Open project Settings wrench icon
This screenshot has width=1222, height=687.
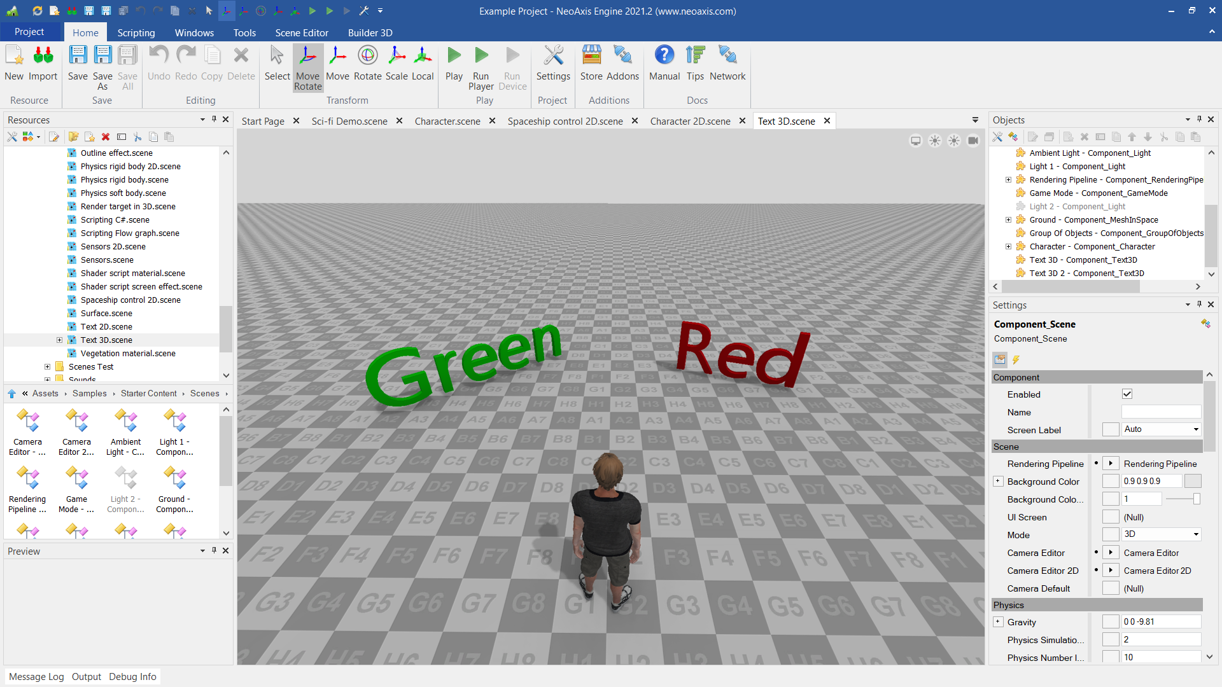pyautogui.click(x=552, y=62)
